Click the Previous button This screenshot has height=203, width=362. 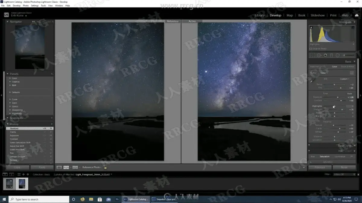tap(320, 167)
